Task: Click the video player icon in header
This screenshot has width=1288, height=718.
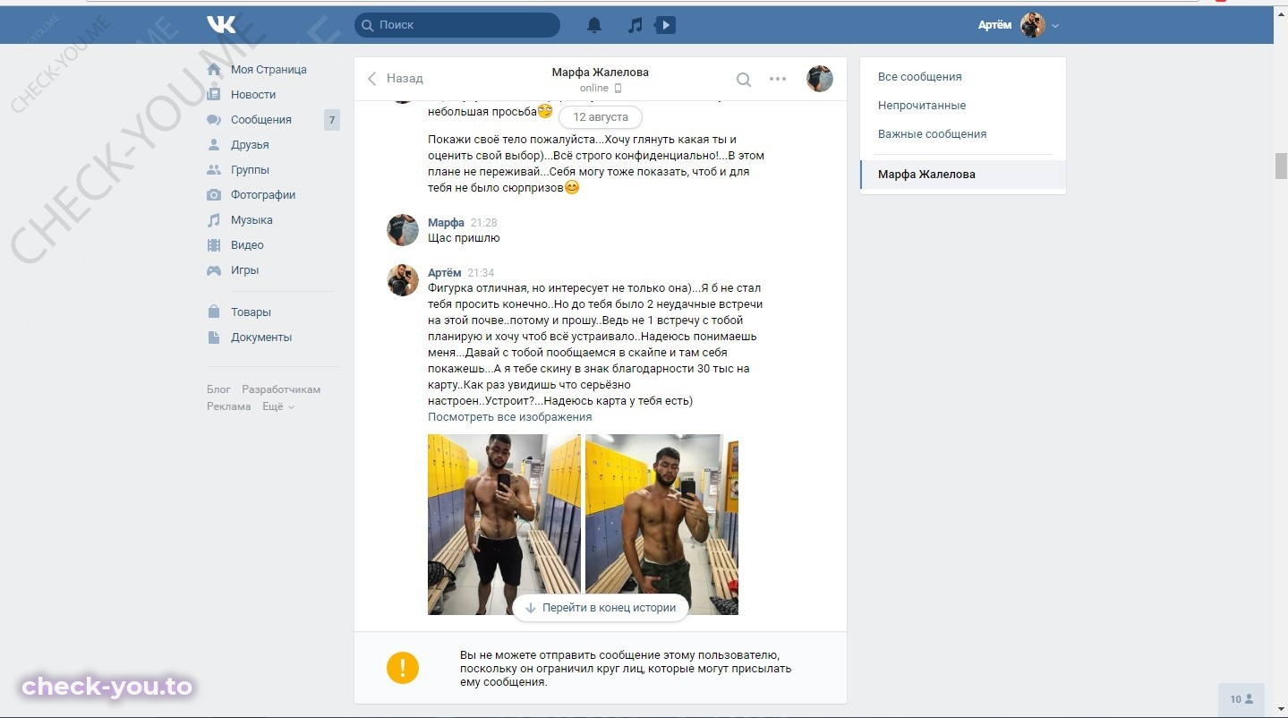Action: tap(665, 25)
